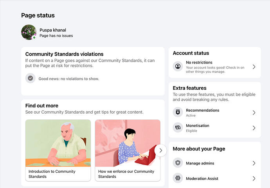
Task: Open the Recommendations Active item
Action: coord(215,113)
